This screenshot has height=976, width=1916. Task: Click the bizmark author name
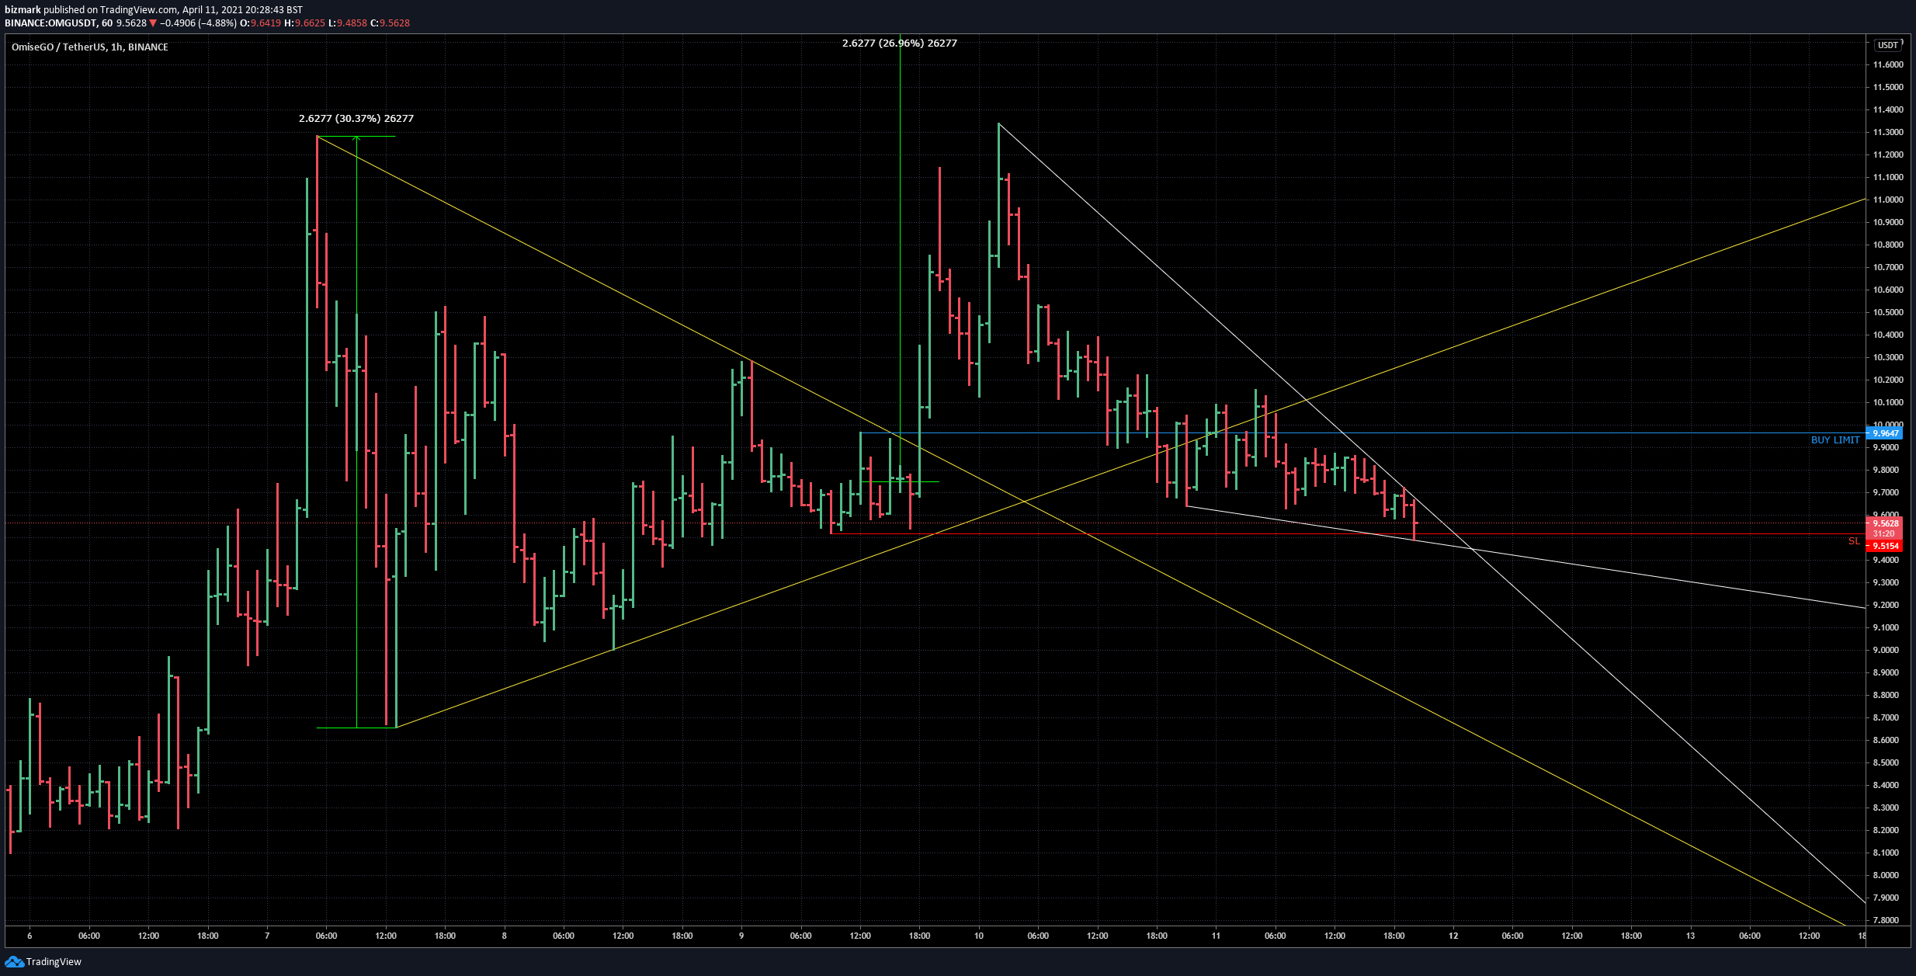point(23,10)
